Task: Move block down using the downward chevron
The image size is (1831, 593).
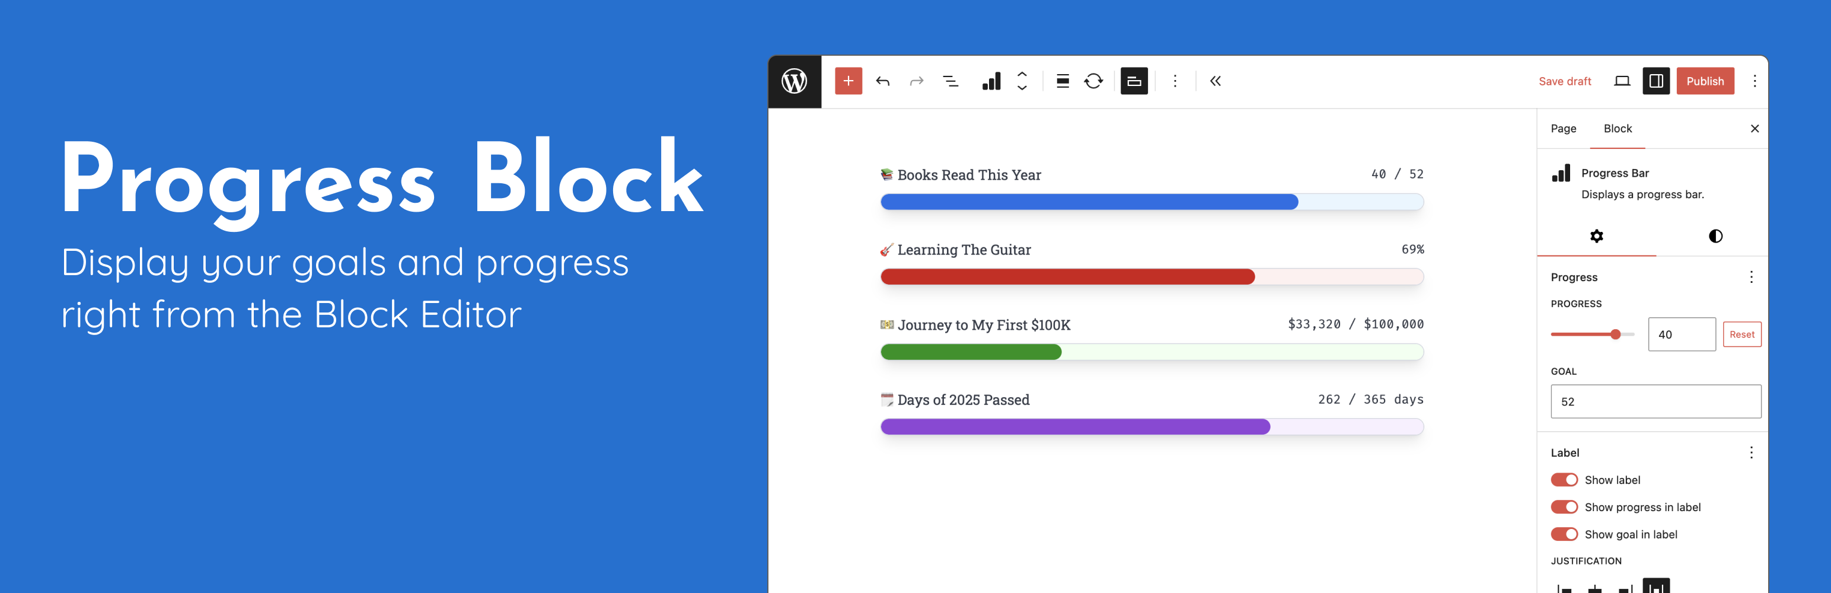Action: click(1022, 88)
